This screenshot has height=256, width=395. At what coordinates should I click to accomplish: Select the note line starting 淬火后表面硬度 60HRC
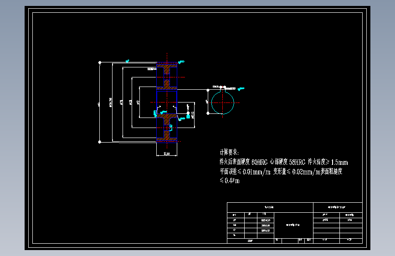tap(284, 162)
